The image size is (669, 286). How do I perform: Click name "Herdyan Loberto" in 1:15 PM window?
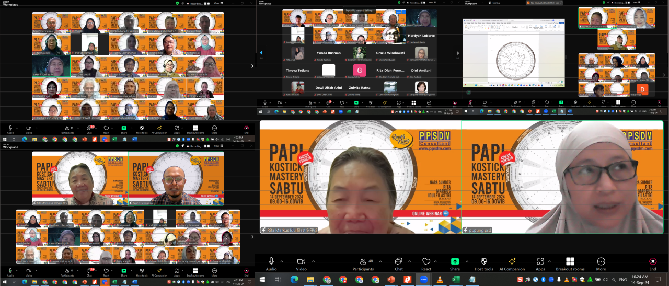tap(421, 36)
